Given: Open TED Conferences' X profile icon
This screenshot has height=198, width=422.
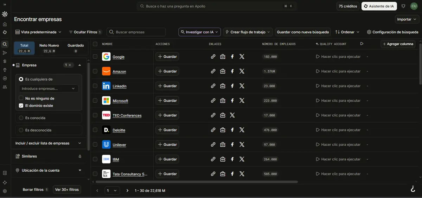Looking at the screenshot, I should (232, 115).
